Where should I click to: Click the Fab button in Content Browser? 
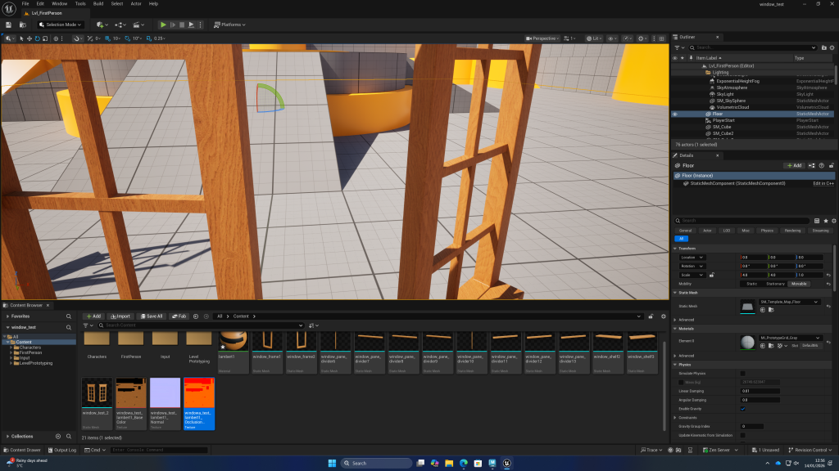click(179, 316)
